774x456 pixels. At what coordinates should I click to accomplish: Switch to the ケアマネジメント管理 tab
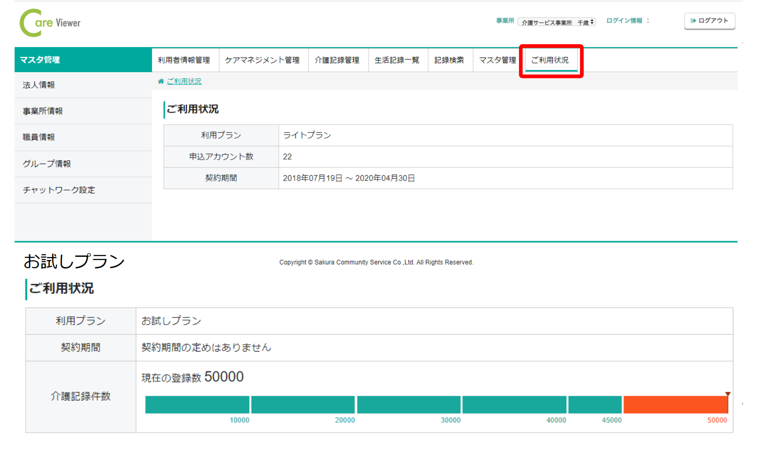pyautogui.click(x=262, y=60)
